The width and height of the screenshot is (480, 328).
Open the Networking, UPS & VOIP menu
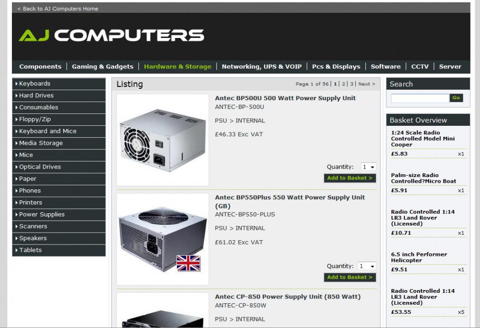click(x=262, y=66)
